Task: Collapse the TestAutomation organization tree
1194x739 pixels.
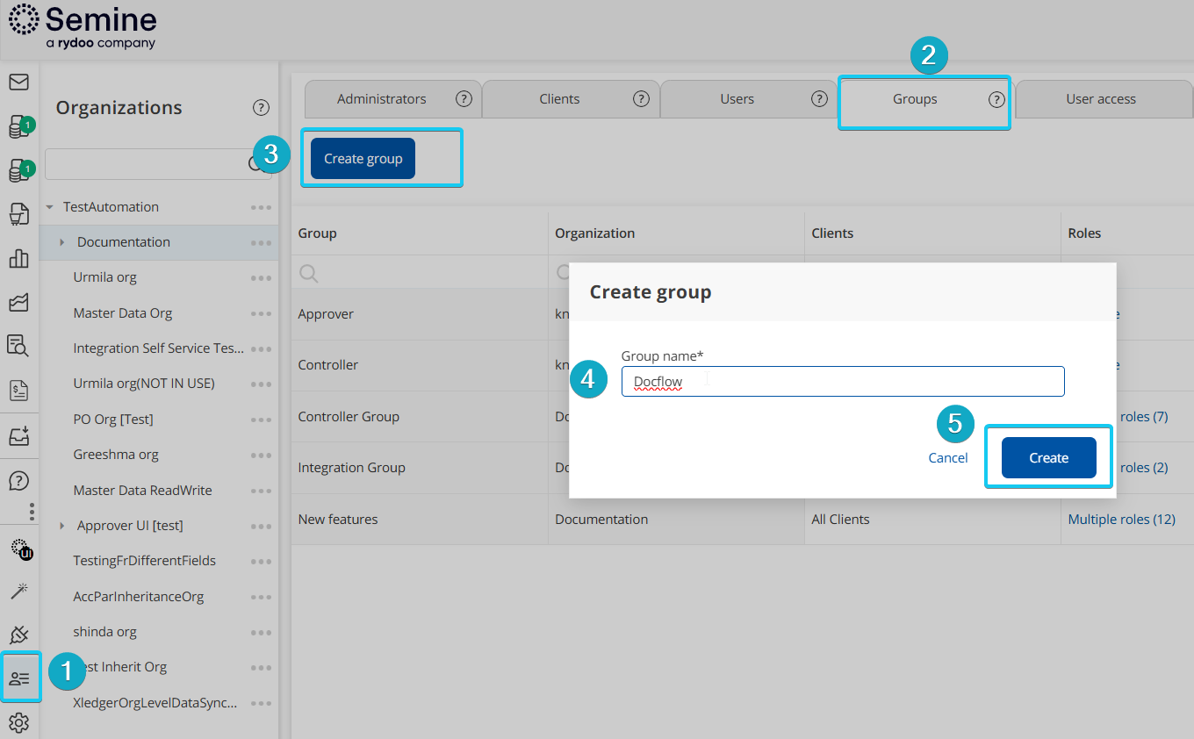Action: point(50,207)
